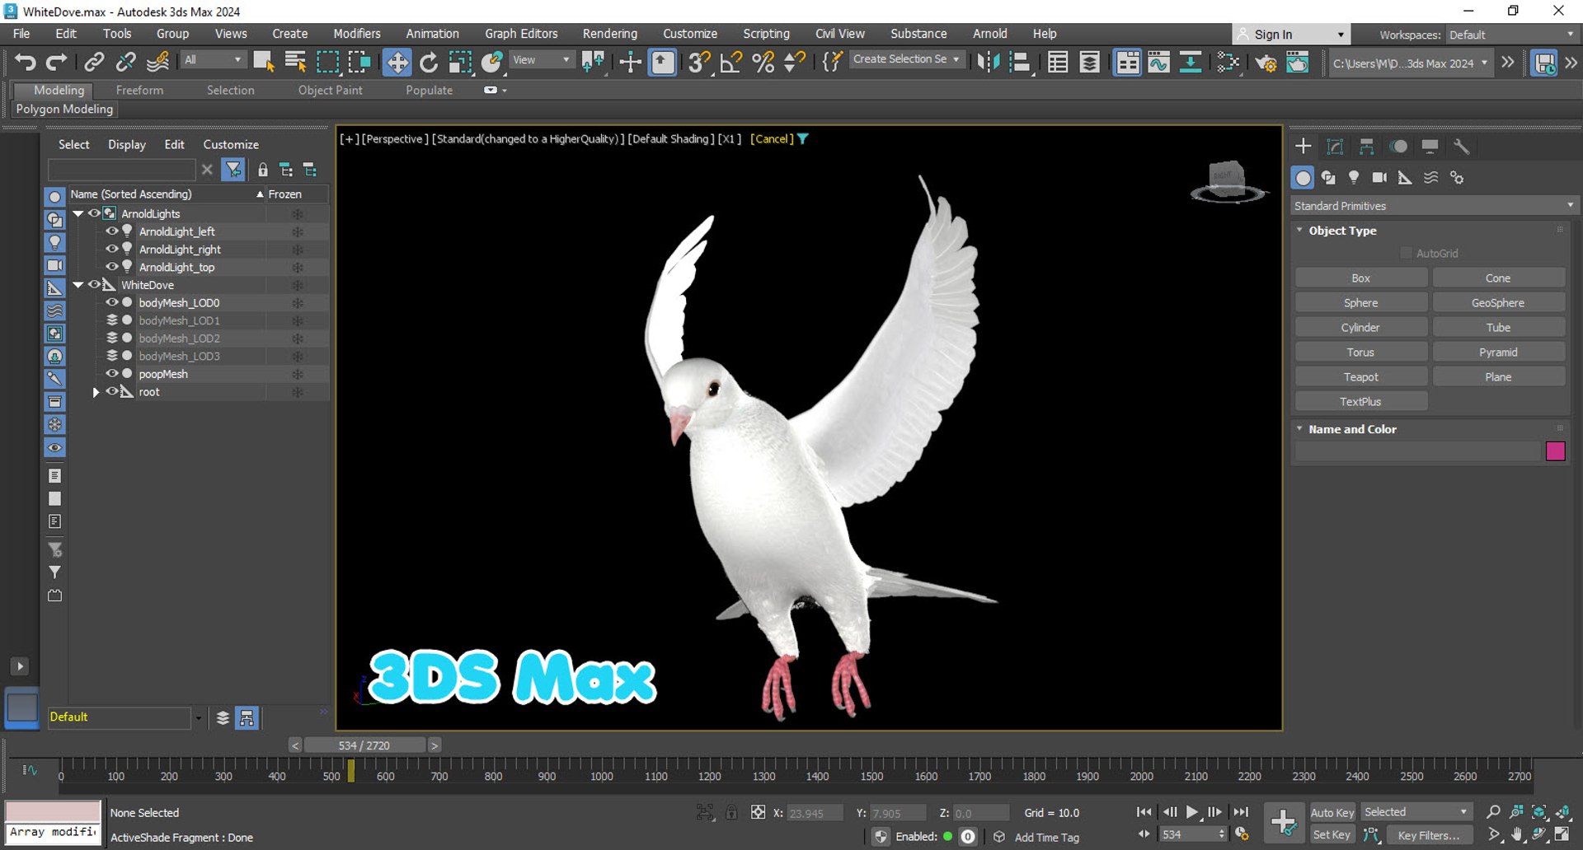Click the scene explorer search field

(122, 170)
